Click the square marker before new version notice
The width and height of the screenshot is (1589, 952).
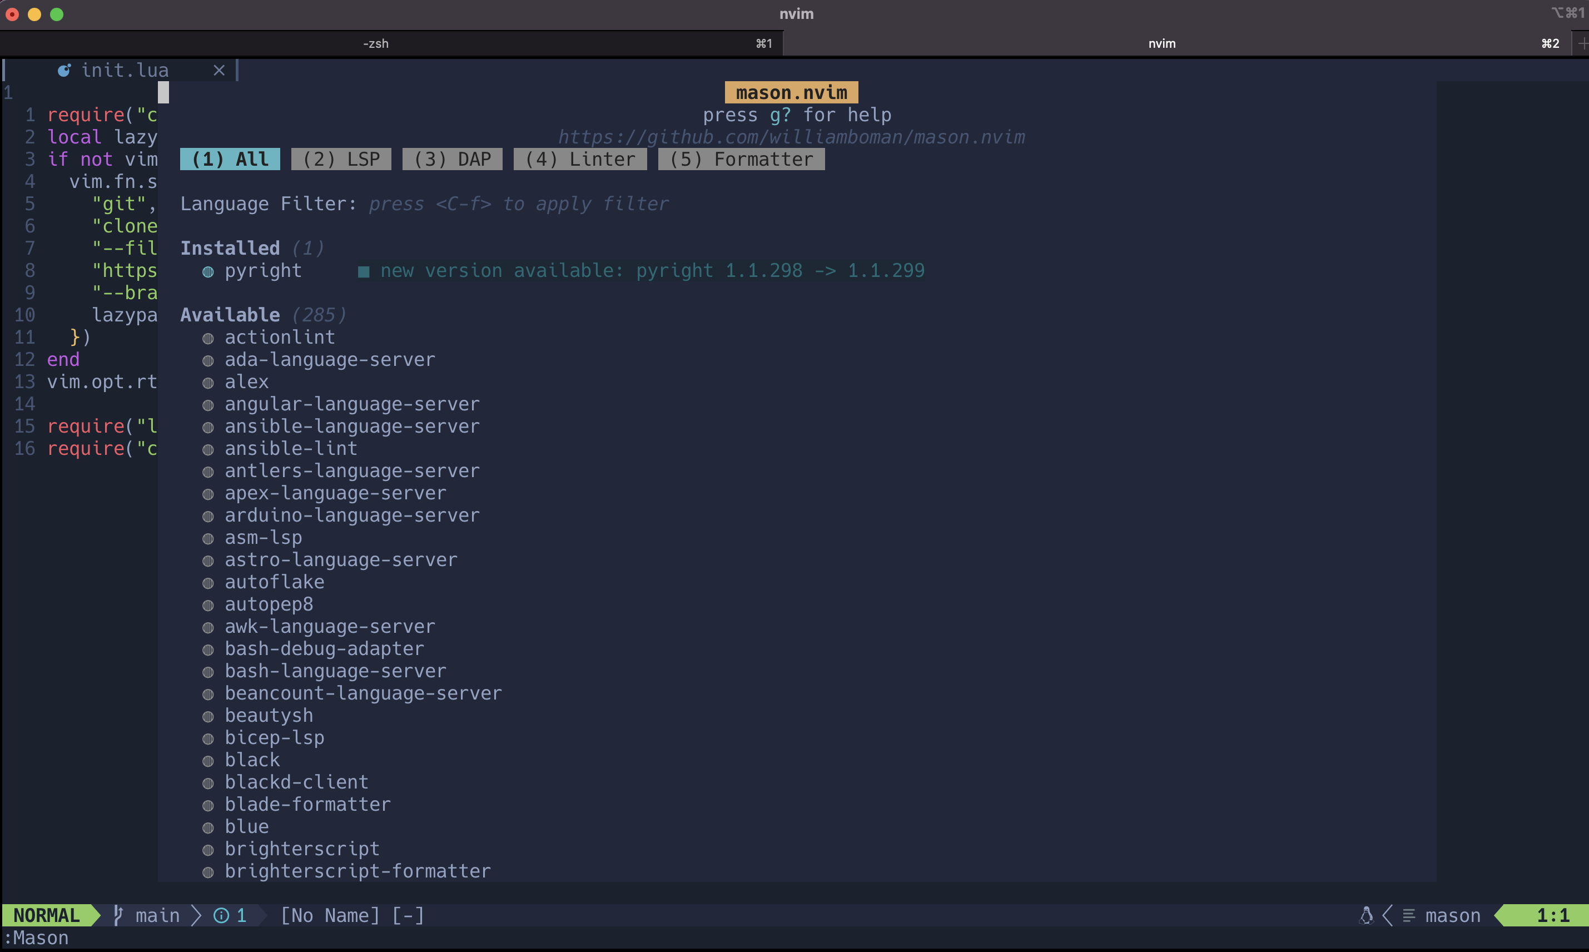tap(364, 271)
